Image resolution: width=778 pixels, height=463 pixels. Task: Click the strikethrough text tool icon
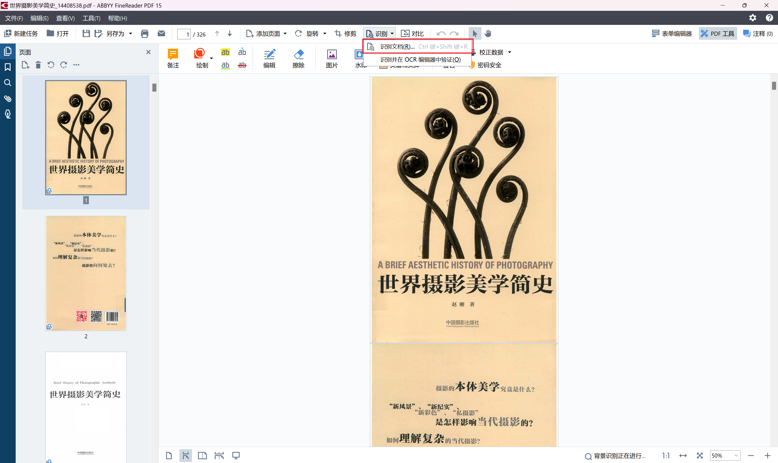242,65
